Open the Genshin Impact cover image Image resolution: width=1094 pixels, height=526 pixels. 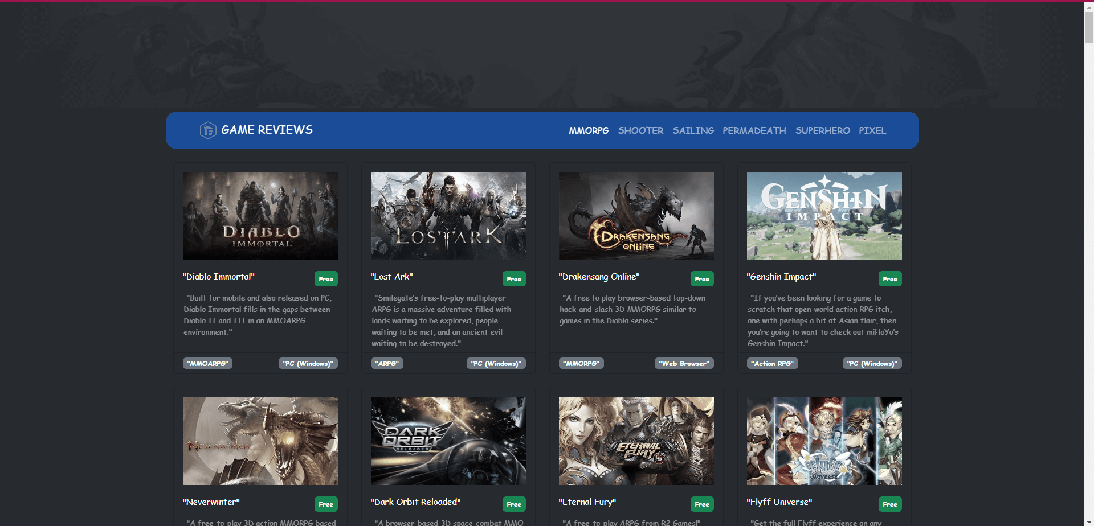pos(824,216)
